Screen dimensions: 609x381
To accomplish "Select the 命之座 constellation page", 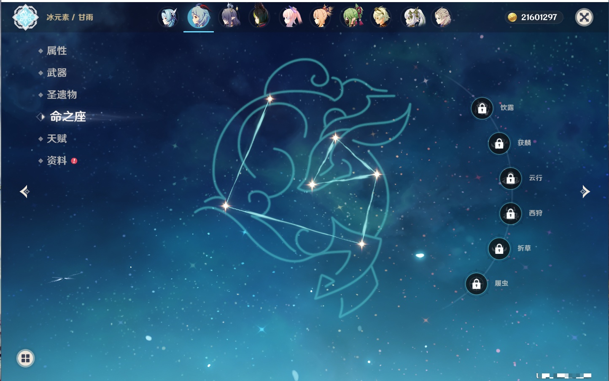I will click(68, 117).
